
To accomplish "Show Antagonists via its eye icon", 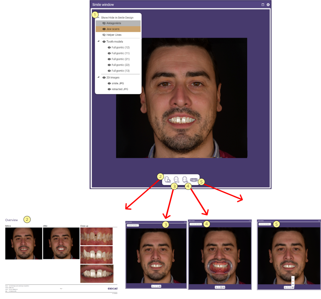I will pos(104,23).
